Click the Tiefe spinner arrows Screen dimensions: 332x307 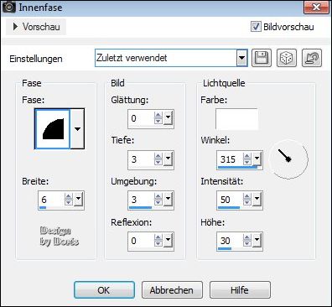(158, 159)
